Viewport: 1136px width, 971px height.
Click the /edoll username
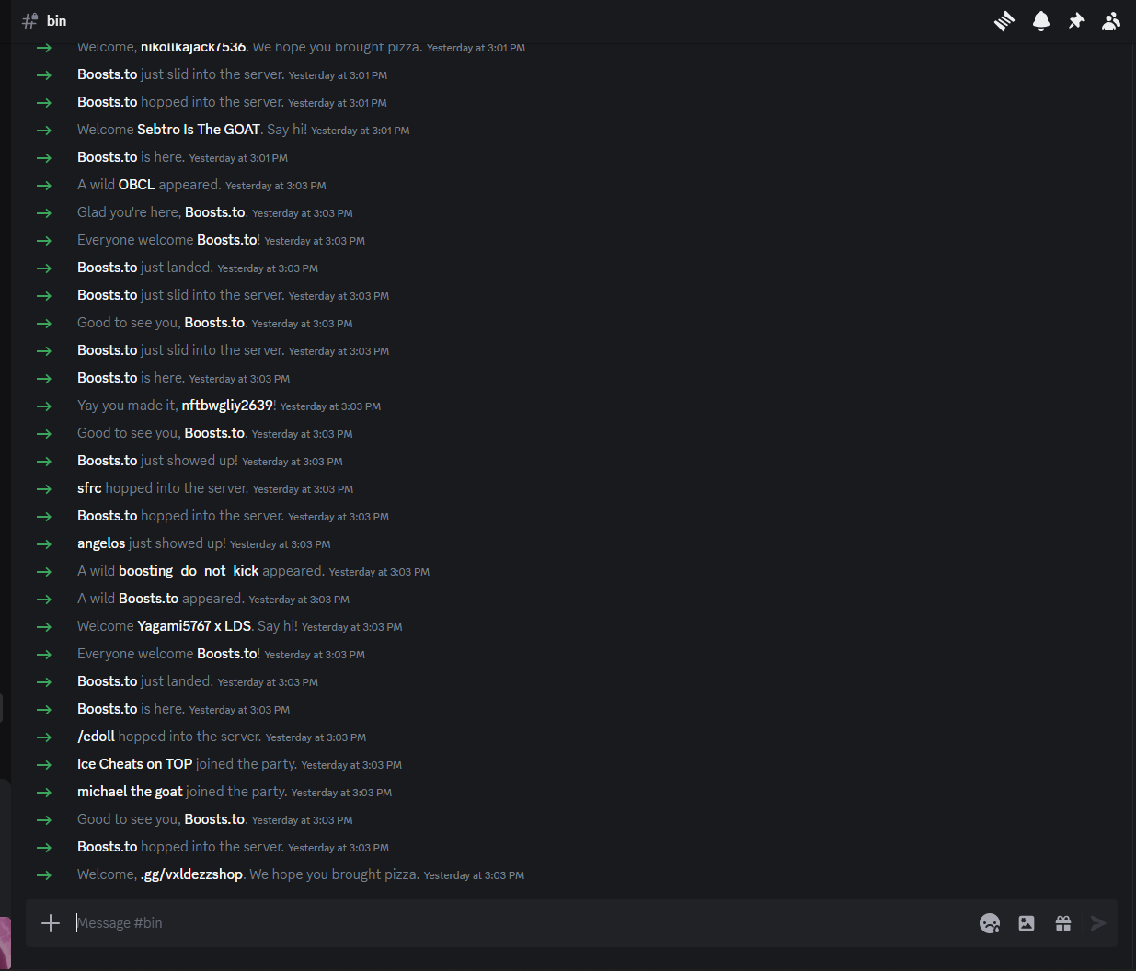96,737
